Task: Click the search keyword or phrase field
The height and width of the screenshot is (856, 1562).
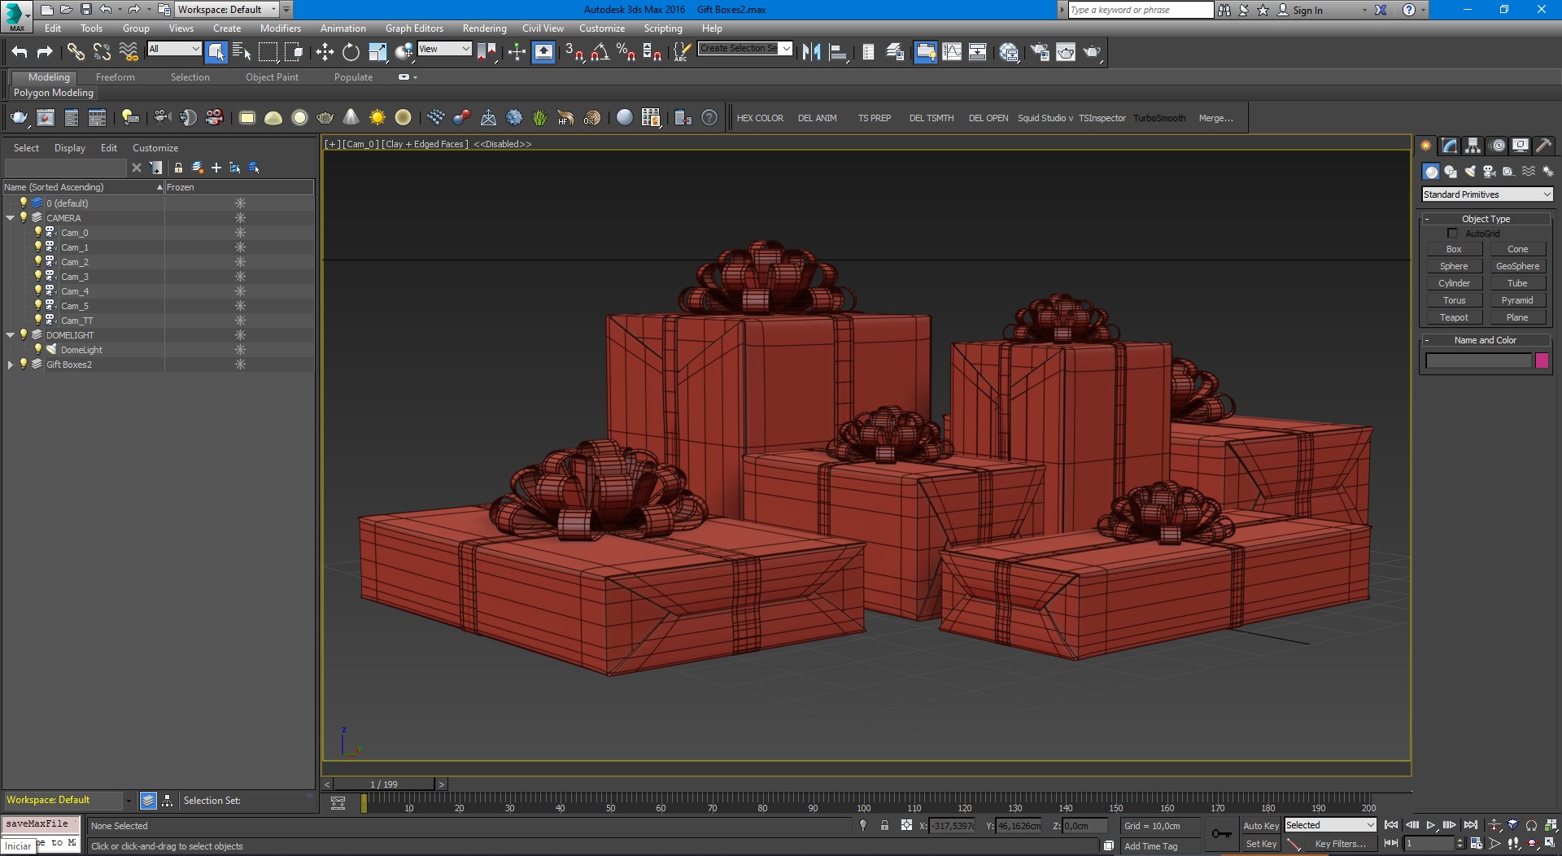Action: point(1140,10)
